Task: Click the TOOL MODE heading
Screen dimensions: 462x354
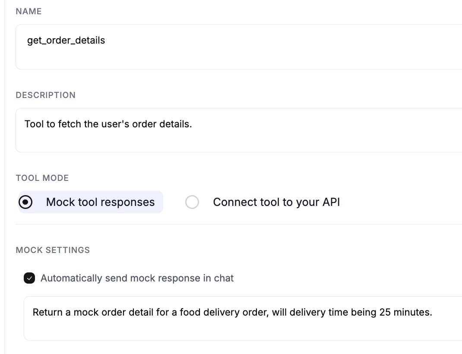Action: tap(42, 178)
